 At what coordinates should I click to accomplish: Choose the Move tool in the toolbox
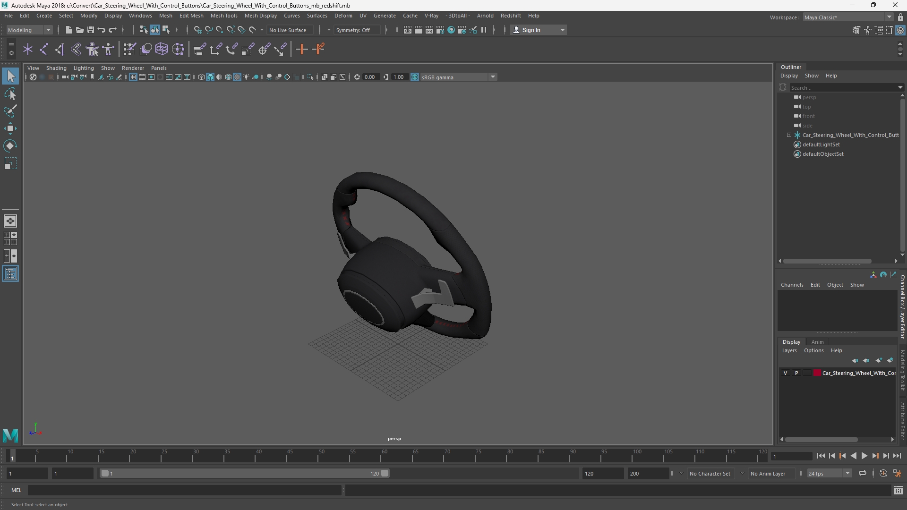(x=10, y=128)
